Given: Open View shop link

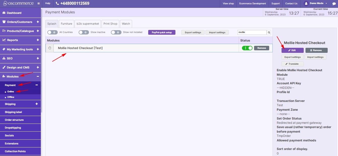Looking at the screenshot, I should pos(228,4).
